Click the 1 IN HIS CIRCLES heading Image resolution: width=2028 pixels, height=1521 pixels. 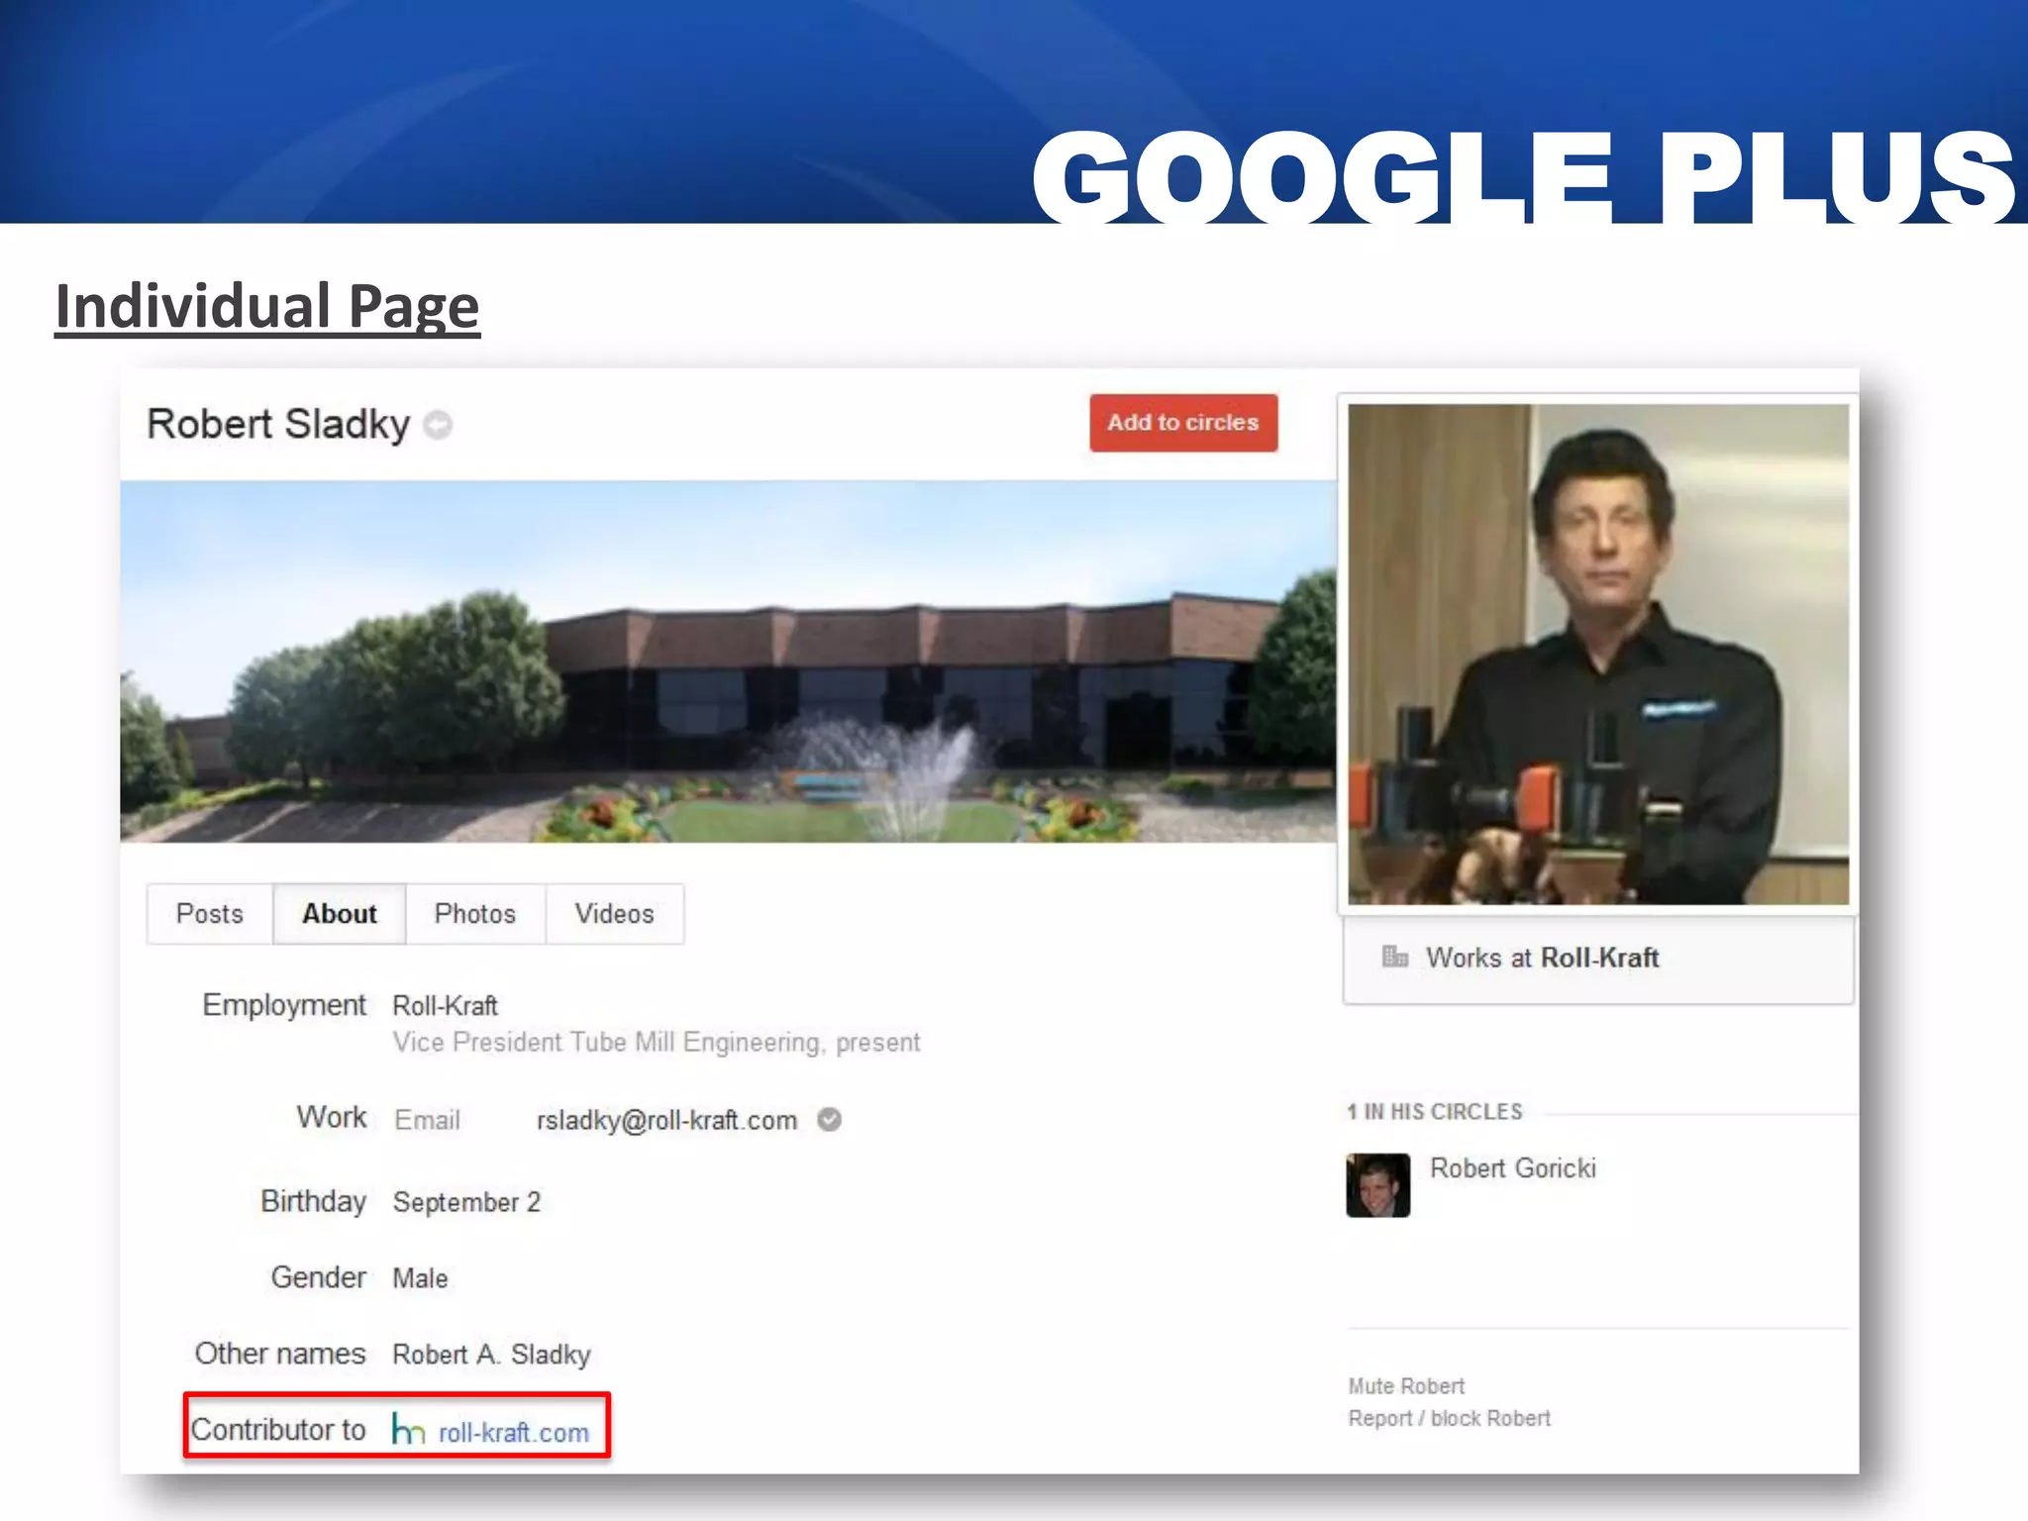[x=1435, y=1112]
